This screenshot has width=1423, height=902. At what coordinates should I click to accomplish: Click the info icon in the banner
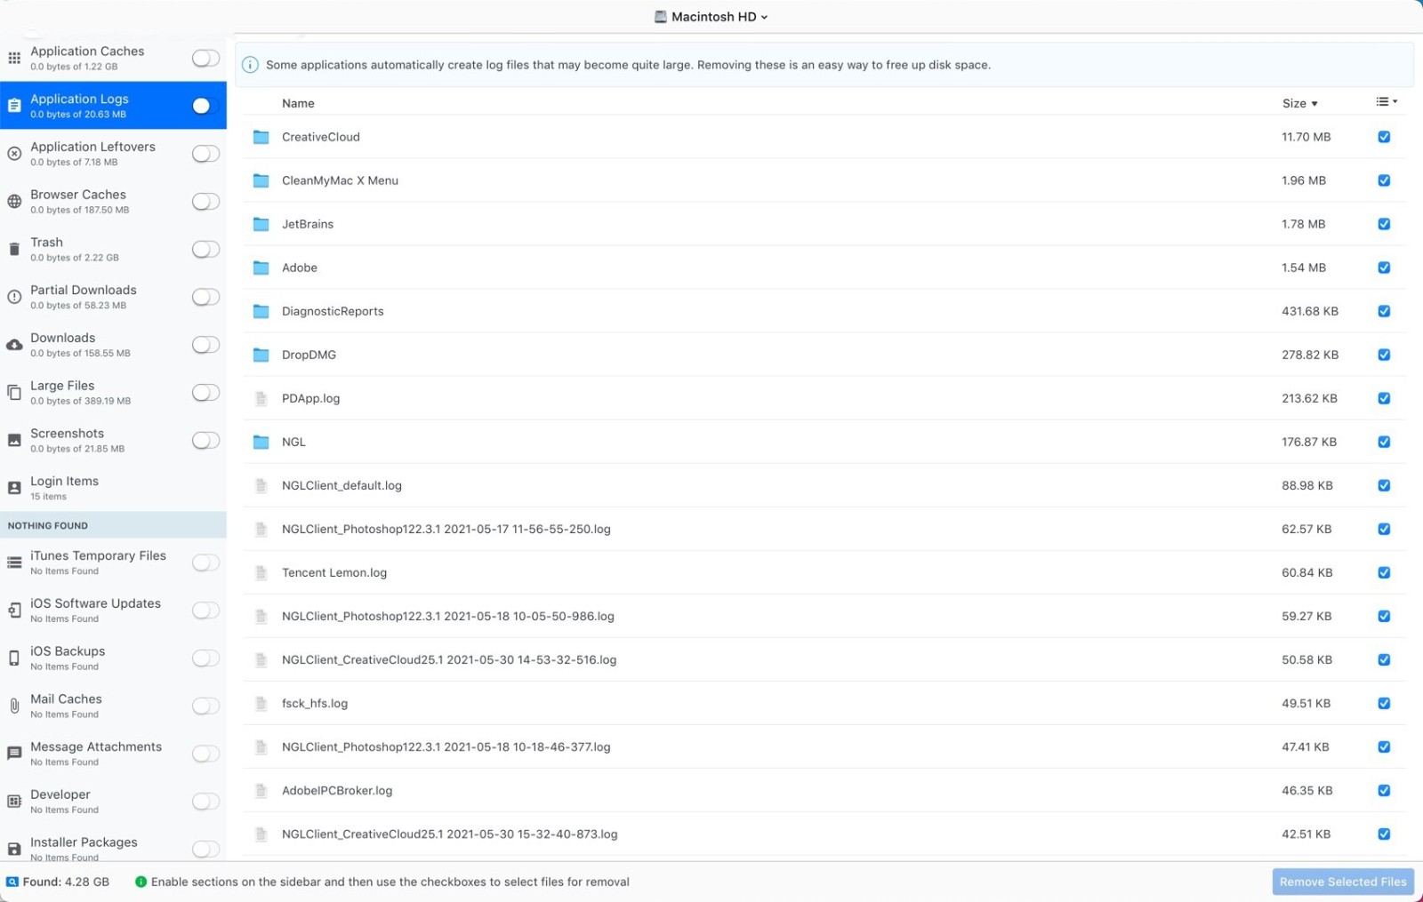[x=250, y=65]
